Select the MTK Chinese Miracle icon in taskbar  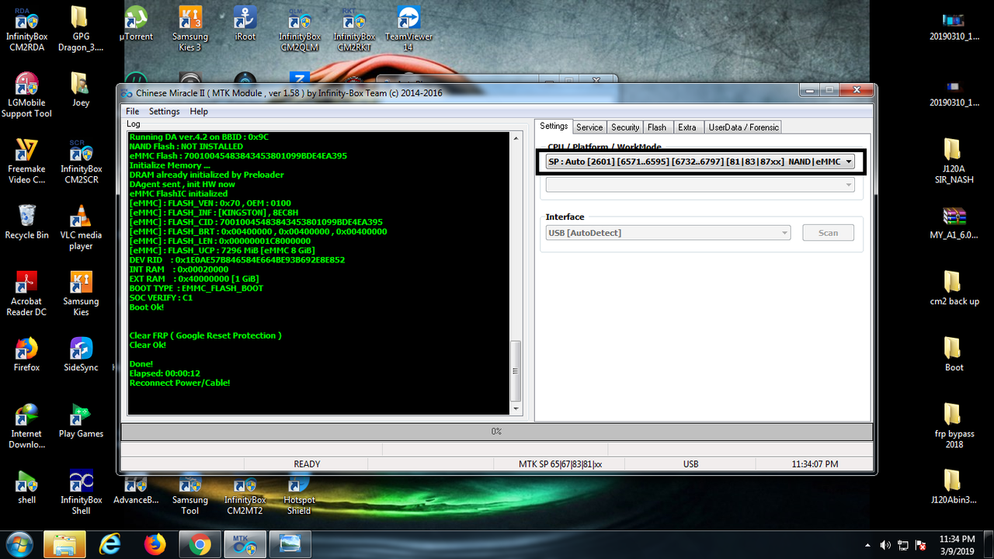coord(245,544)
